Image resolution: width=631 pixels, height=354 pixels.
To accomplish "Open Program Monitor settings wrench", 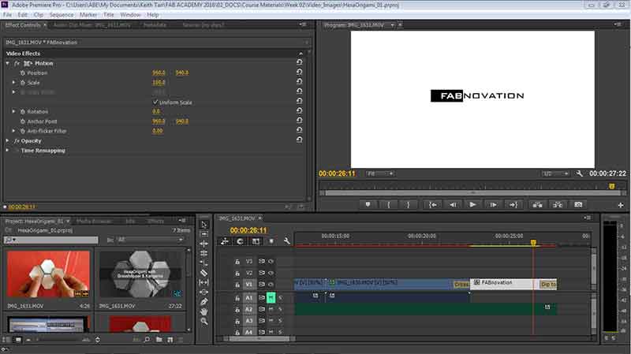I will pyautogui.click(x=579, y=173).
